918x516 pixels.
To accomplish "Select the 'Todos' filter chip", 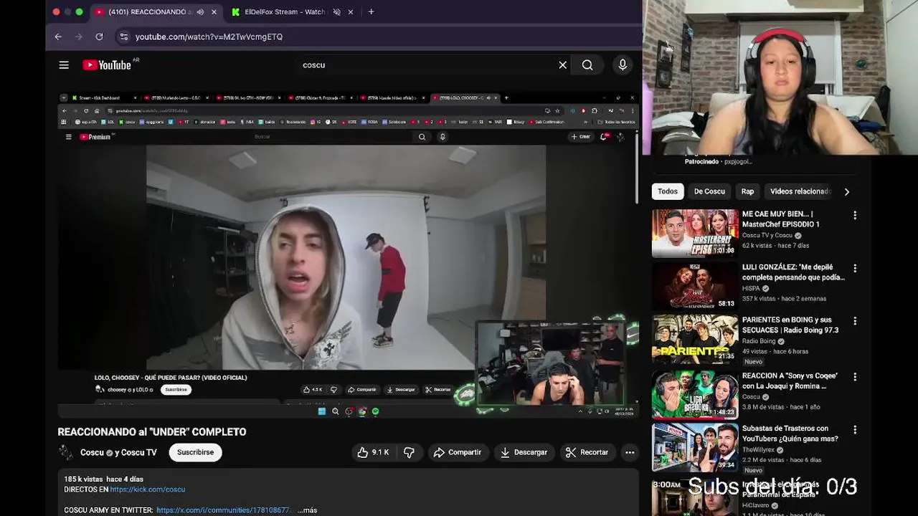I will pyautogui.click(x=668, y=191).
